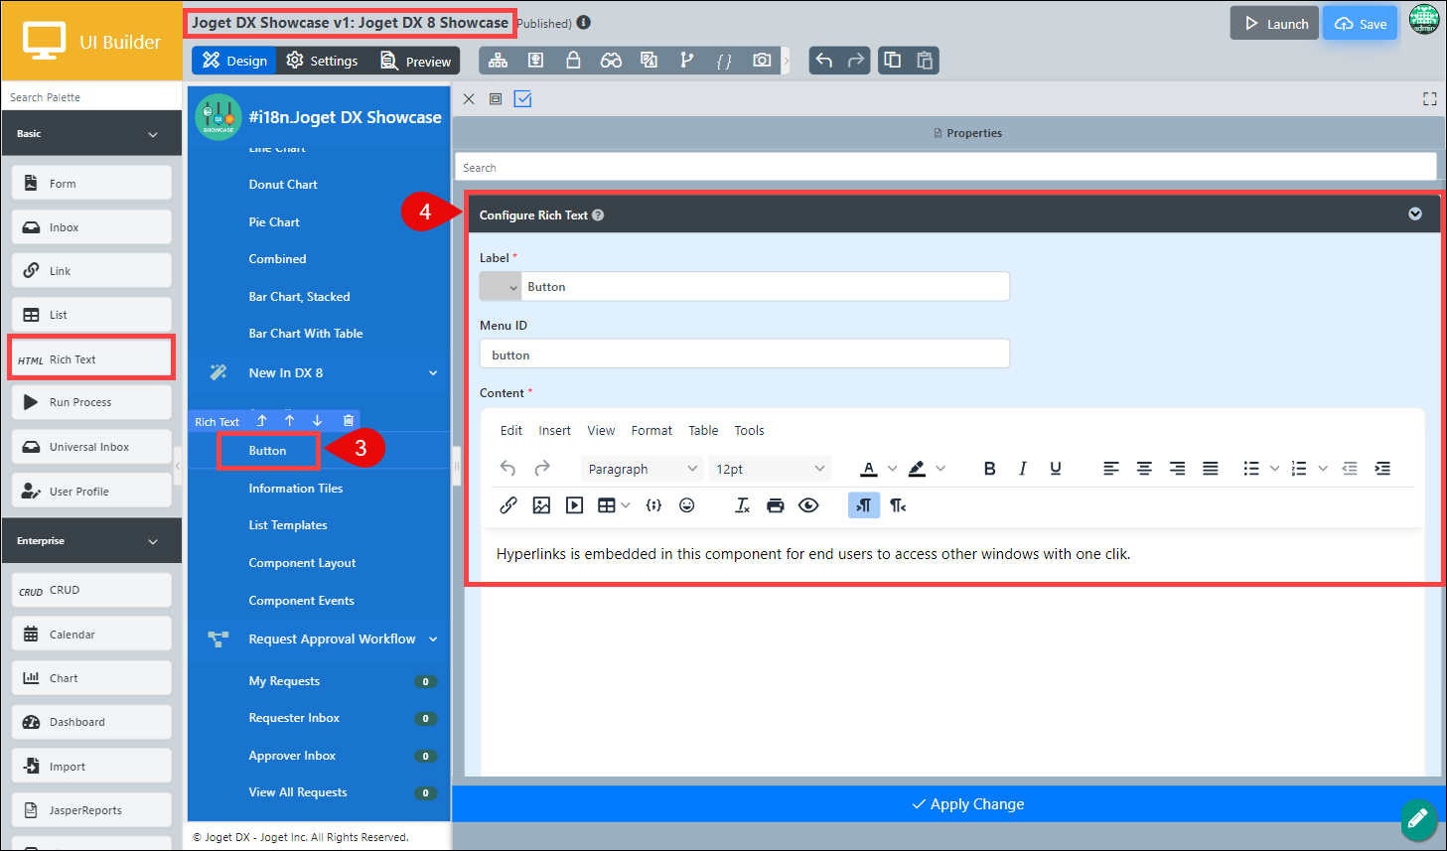Apply italic formatting in the content editor

point(1022,469)
